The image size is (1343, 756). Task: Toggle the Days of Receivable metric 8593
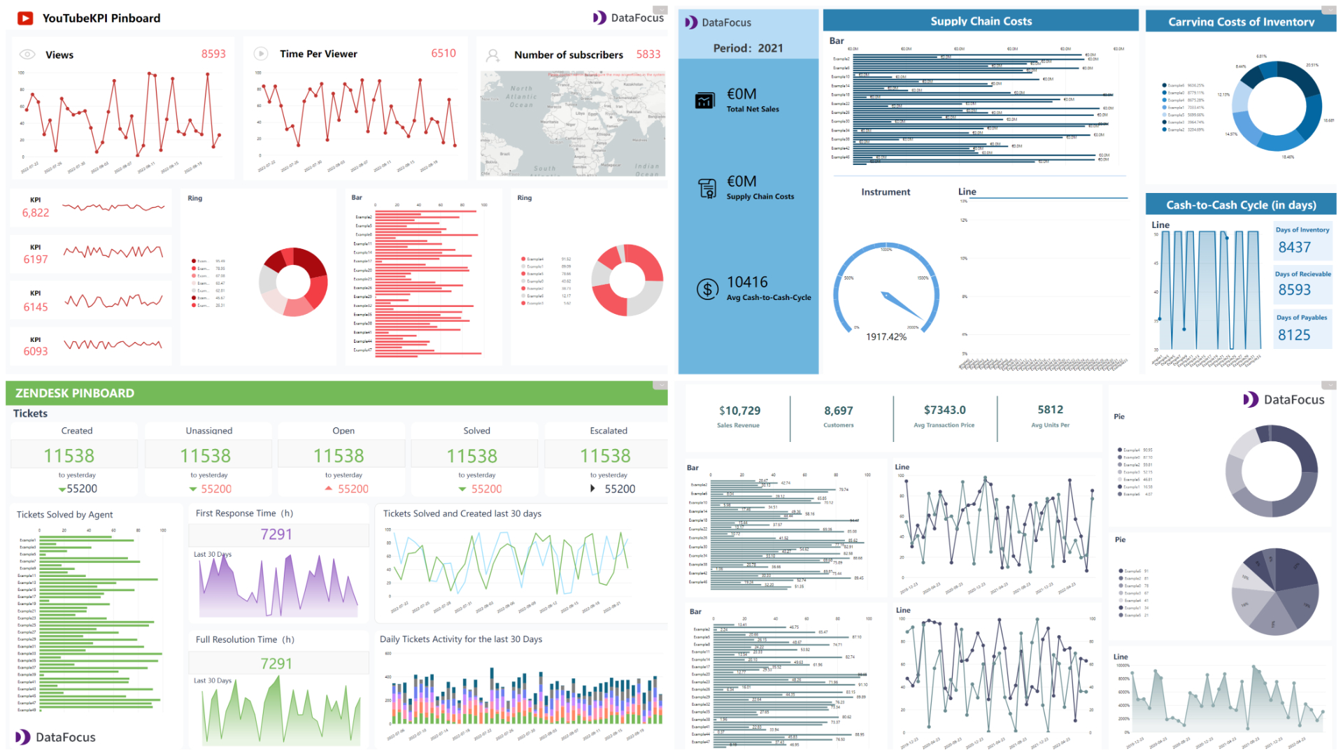(x=1302, y=286)
